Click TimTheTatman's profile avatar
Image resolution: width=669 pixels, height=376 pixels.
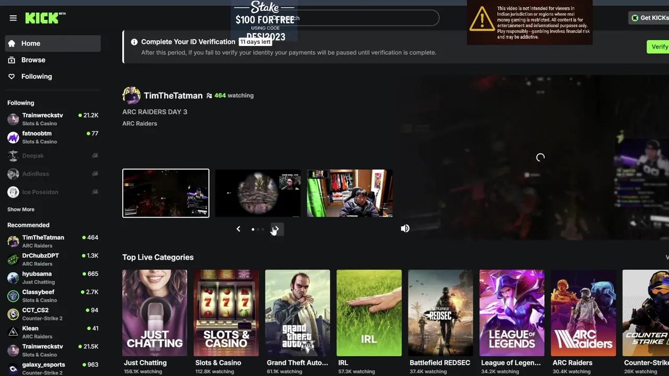[x=131, y=95]
